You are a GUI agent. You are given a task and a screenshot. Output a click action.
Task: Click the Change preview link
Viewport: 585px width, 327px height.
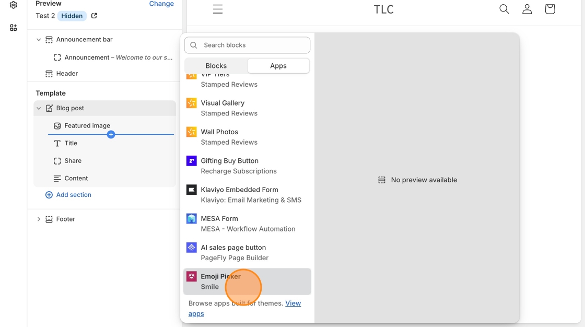click(161, 4)
